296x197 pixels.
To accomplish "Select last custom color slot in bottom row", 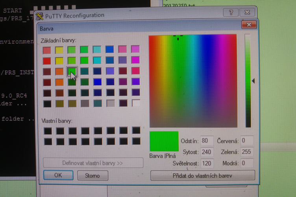I will [136, 141].
